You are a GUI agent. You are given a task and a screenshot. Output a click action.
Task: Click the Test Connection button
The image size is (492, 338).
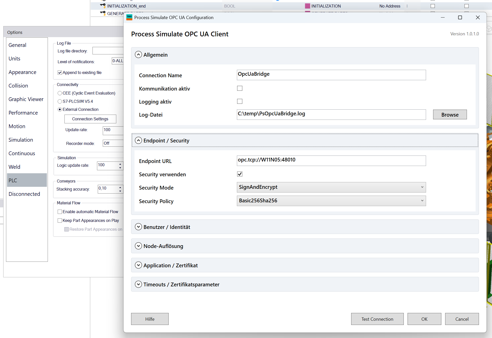pos(377,319)
